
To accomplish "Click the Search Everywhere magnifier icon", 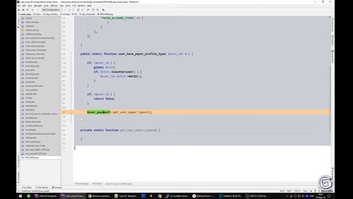I will pyautogui.click(x=98, y=10).
